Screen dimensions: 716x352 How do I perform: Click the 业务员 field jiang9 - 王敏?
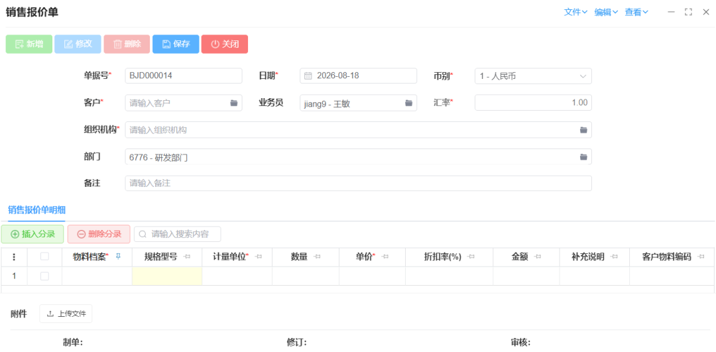pyautogui.click(x=359, y=103)
